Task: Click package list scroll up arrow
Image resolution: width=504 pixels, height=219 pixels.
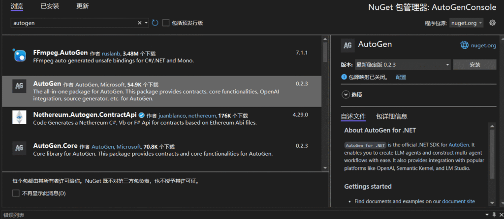Action: (325, 39)
